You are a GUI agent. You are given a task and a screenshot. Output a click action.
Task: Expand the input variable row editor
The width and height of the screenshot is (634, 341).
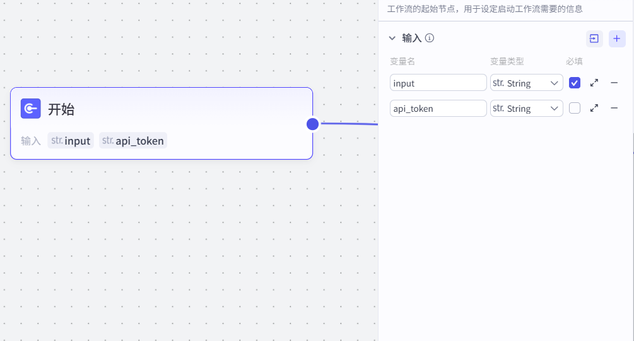coord(594,83)
